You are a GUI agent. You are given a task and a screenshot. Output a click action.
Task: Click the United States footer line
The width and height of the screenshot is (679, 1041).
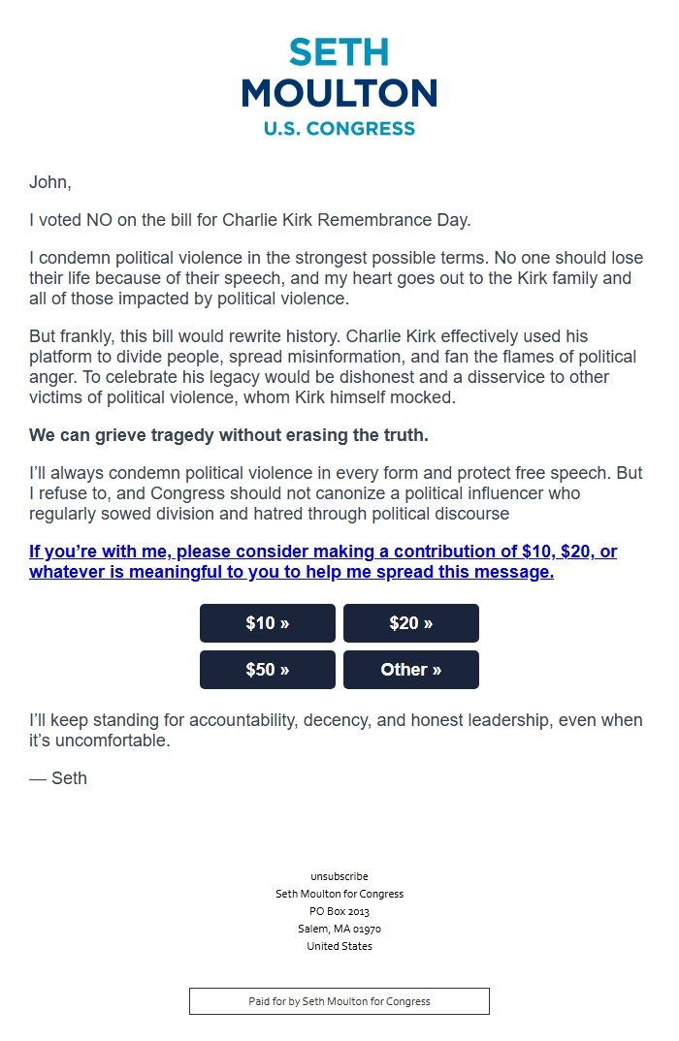pyautogui.click(x=339, y=946)
